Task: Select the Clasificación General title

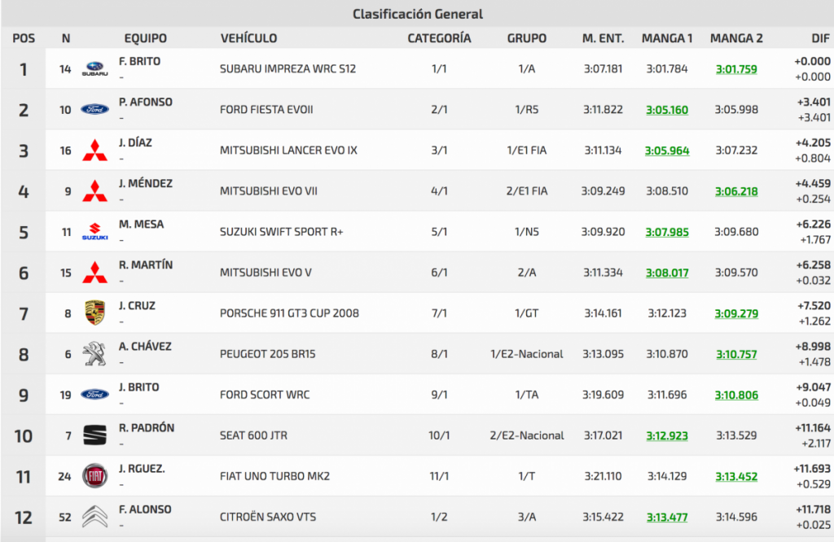Action: (x=417, y=14)
